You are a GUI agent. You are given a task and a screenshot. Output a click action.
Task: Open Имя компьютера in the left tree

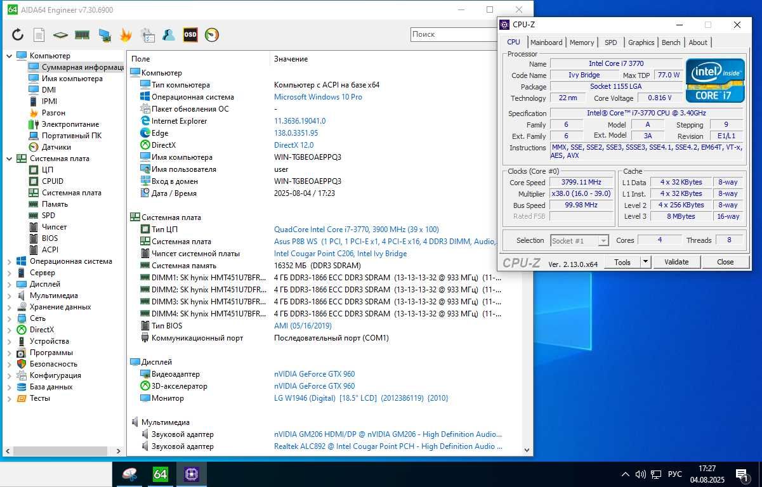72,79
